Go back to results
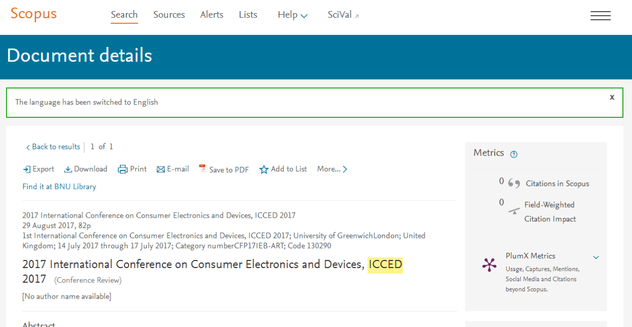 click(53, 147)
